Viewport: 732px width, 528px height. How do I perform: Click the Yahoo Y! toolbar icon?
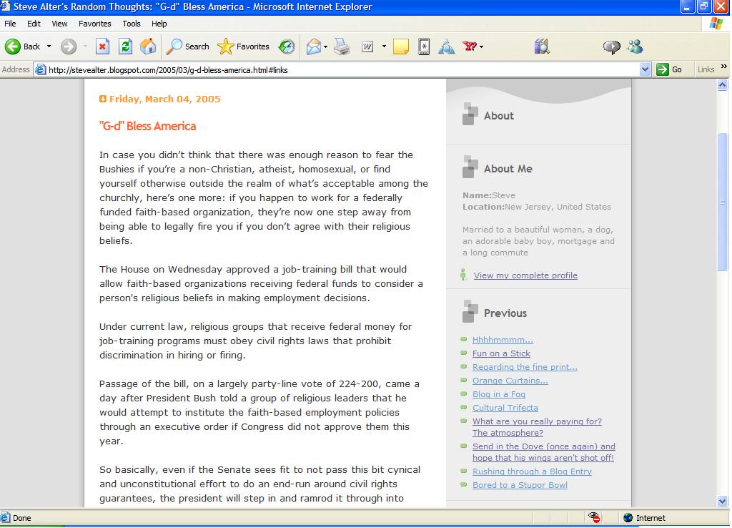[x=470, y=47]
